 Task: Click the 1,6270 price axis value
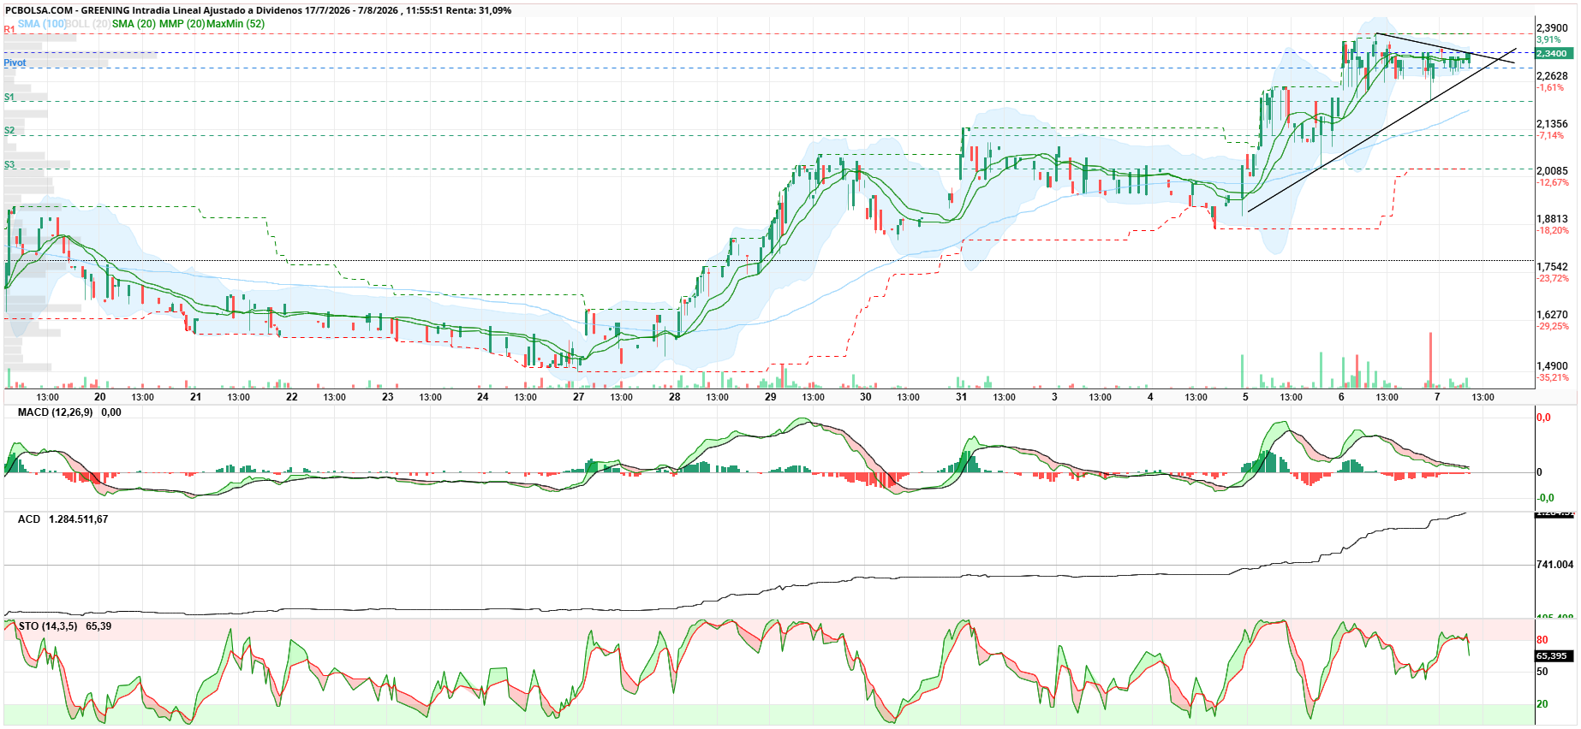1552,315
